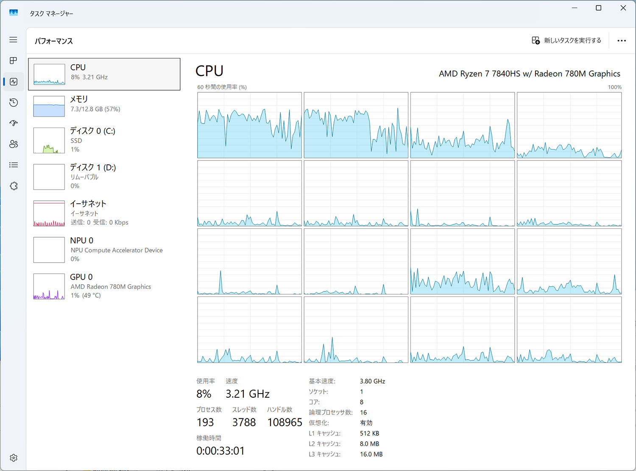Click the パフォーマンス page heading
This screenshot has height=471, width=636.
54,41
